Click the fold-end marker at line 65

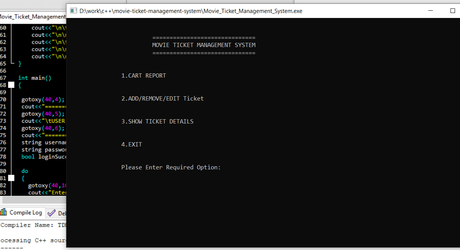11,63
